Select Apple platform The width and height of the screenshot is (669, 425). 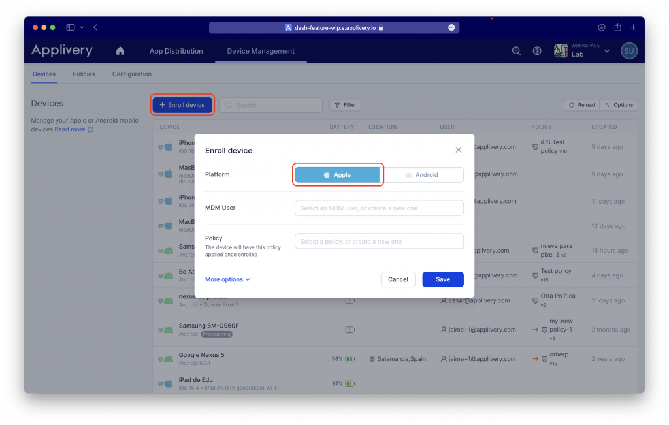pyautogui.click(x=337, y=175)
